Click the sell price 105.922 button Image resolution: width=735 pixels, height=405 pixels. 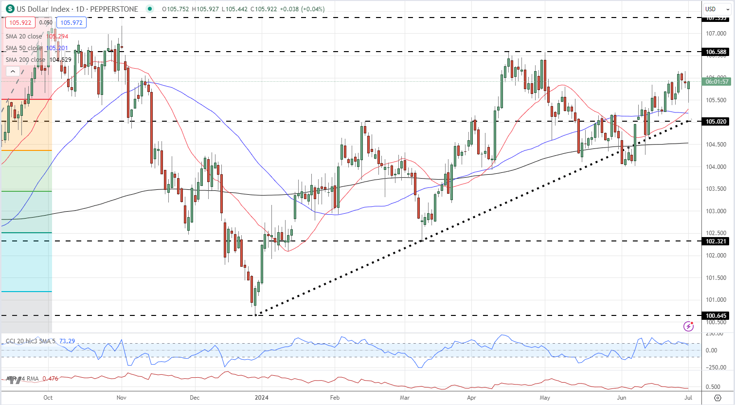20,22
